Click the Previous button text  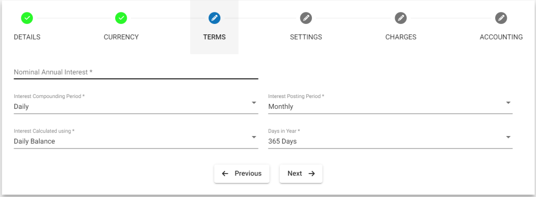[248, 174]
